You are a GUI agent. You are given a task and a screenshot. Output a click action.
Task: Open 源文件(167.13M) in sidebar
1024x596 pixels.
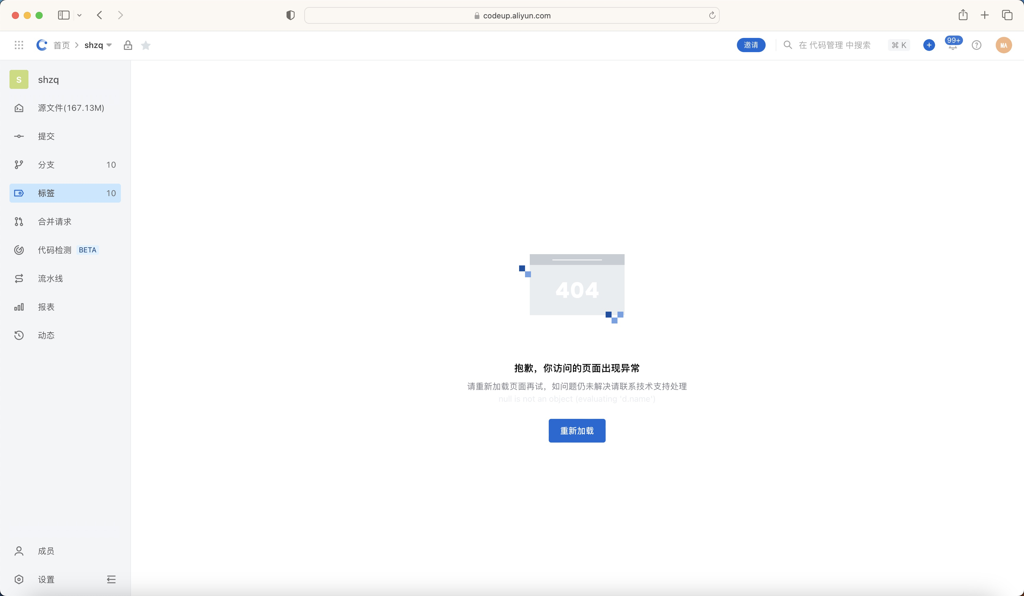click(x=65, y=108)
